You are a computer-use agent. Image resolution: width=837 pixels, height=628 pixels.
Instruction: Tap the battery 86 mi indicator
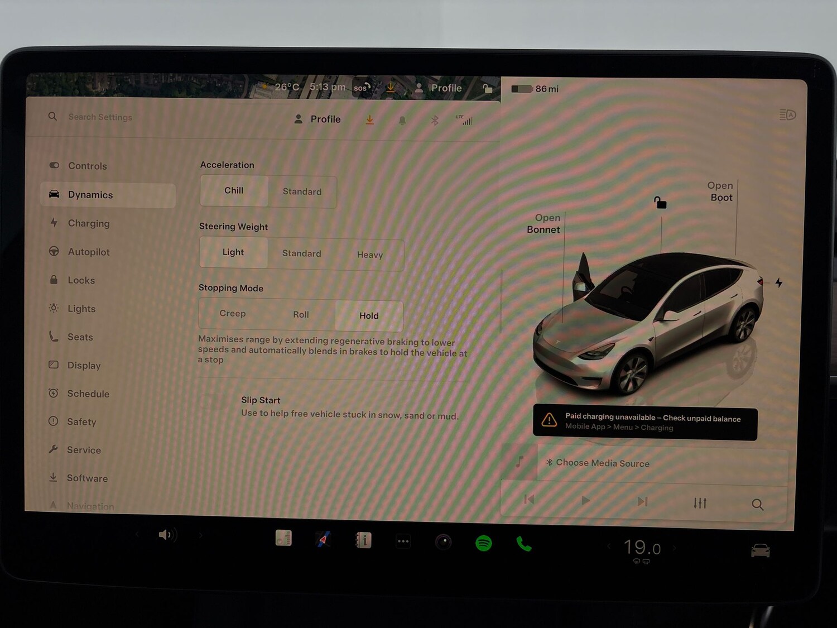(x=535, y=89)
